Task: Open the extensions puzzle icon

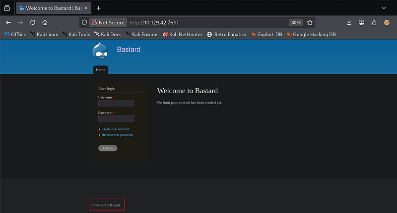Action: tap(374, 22)
